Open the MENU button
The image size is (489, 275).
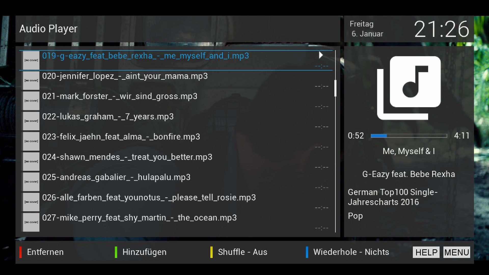point(456,252)
